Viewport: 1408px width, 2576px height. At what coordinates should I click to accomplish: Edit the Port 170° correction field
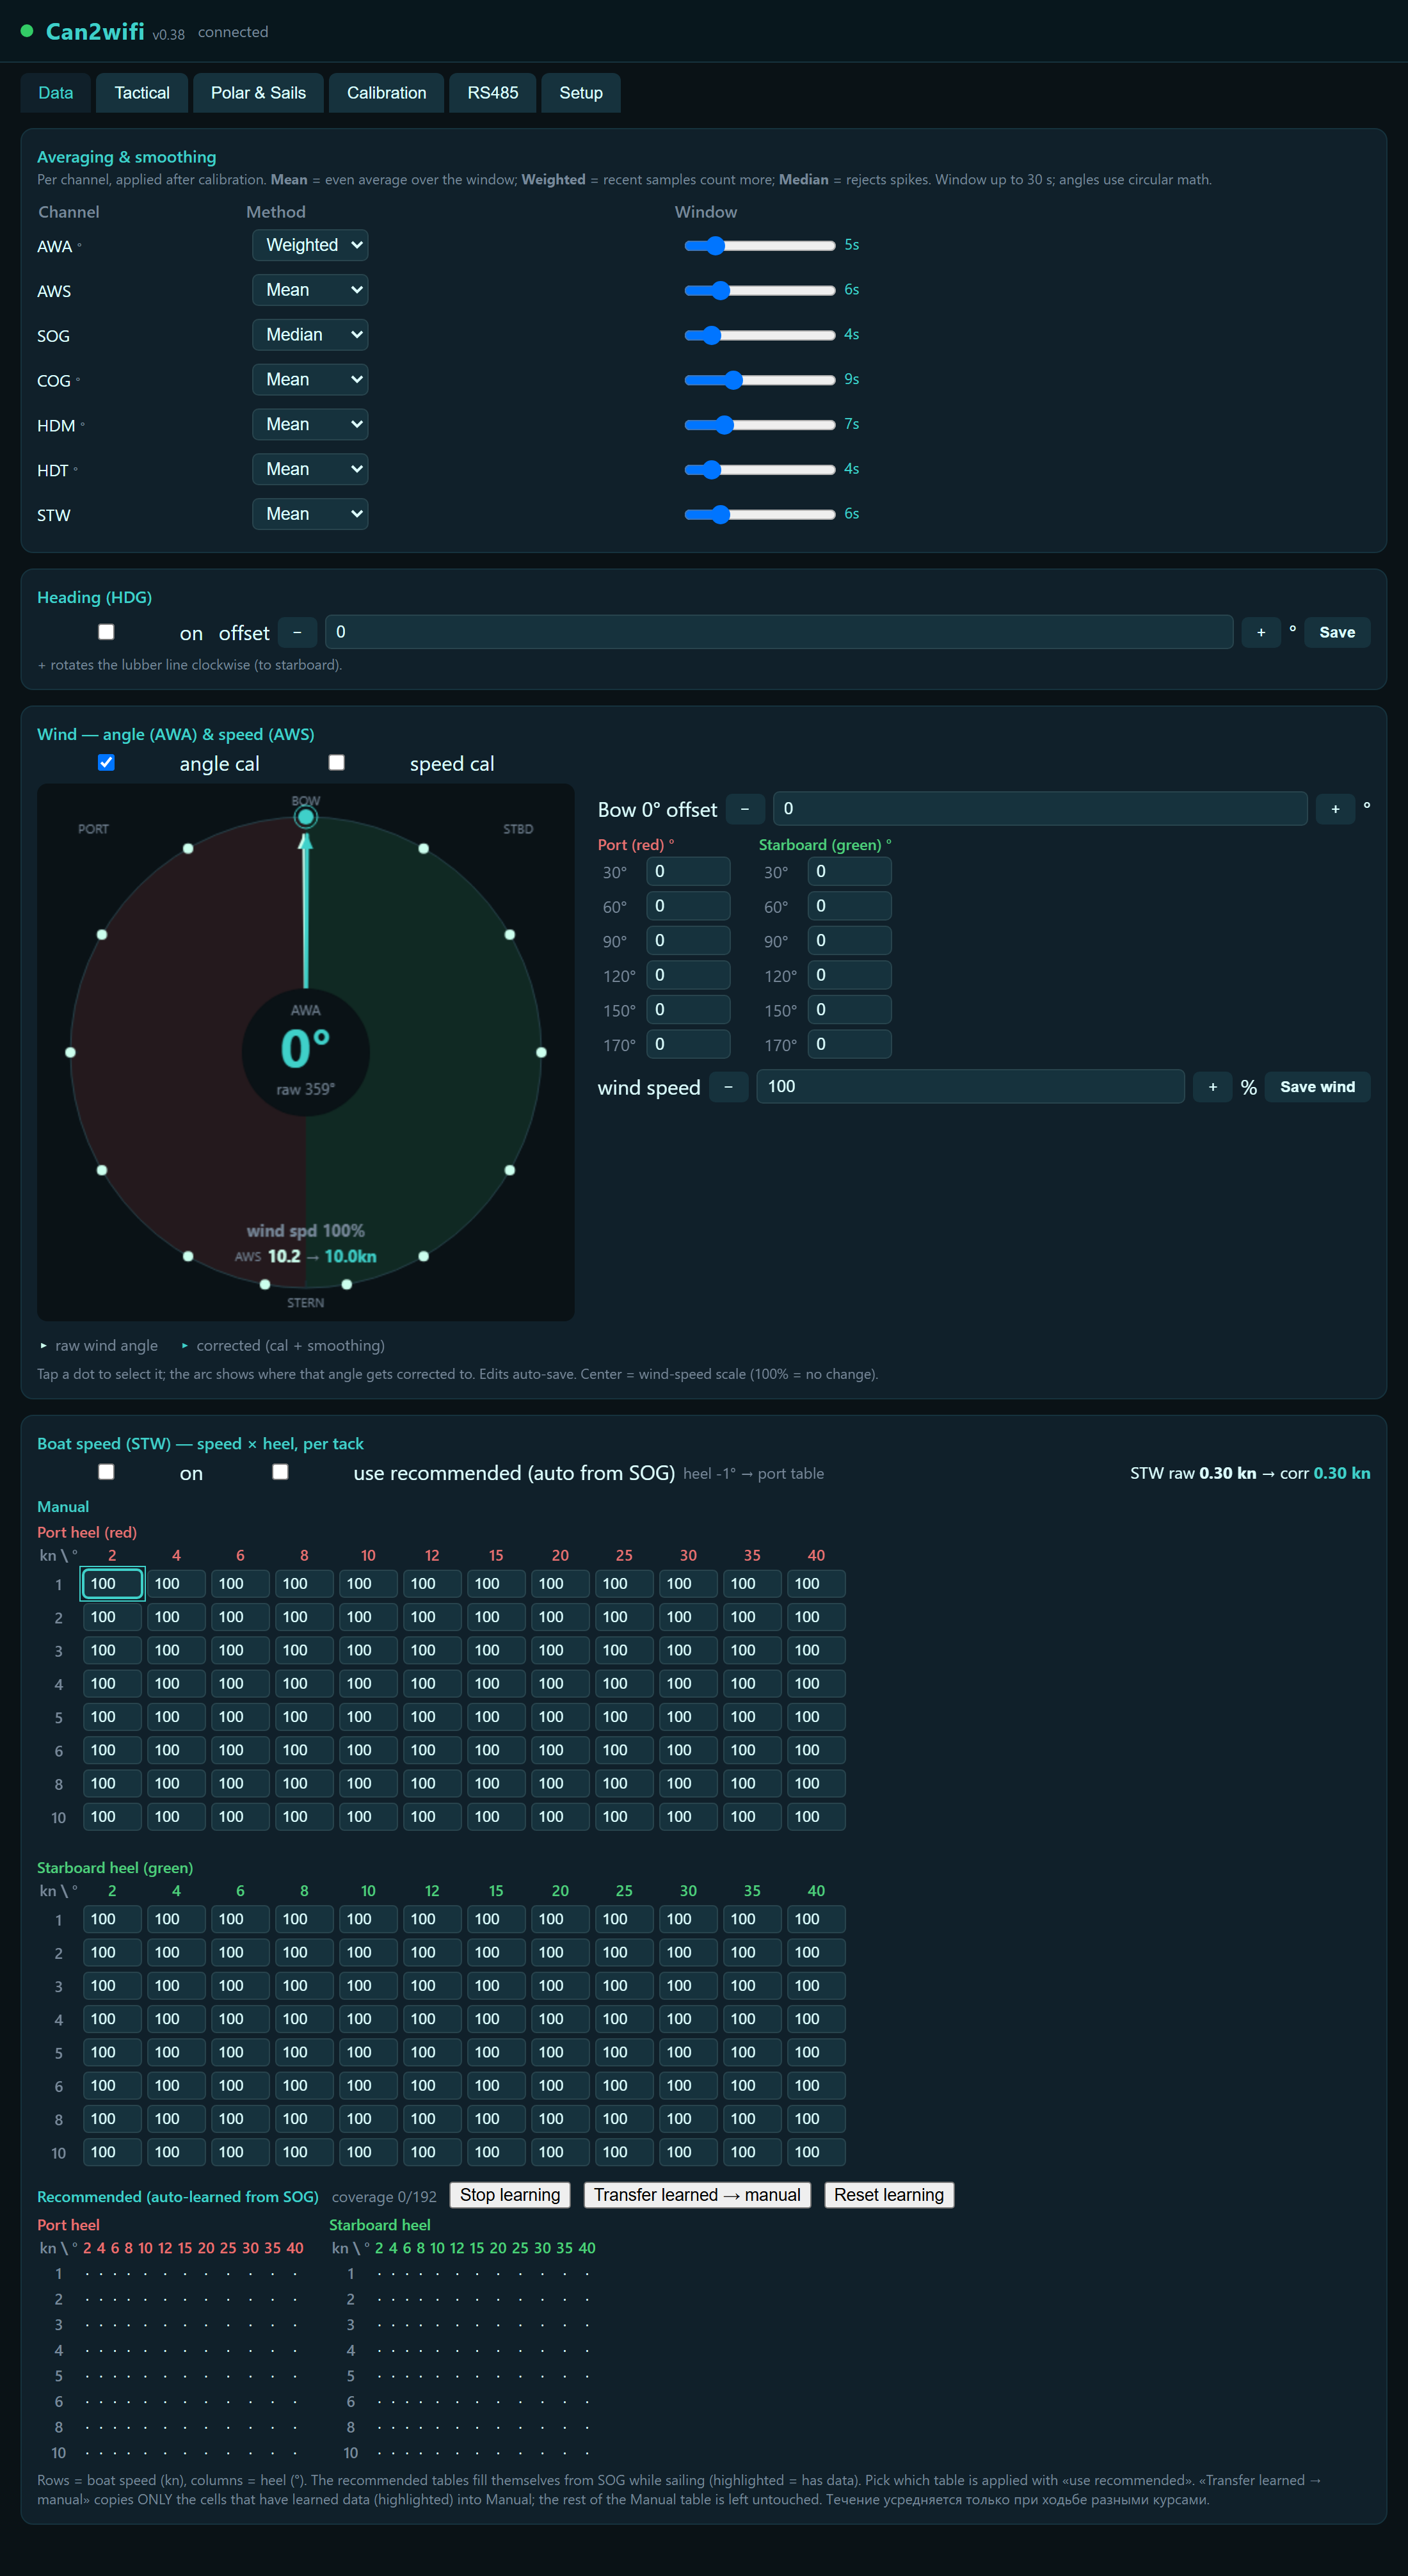[x=688, y=1044]
